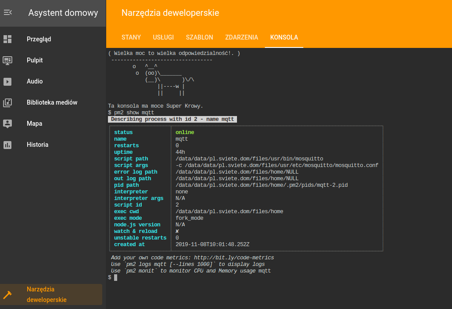Click the created at timestamp 2019-11-08T10:01:48.252Z
This screenshot has height=309, width=452.
coord(212,244)
